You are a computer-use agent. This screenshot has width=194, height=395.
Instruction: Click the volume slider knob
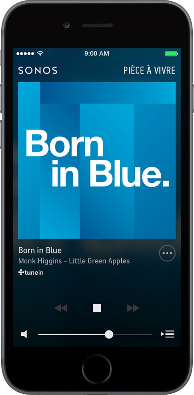coord(109,334)
